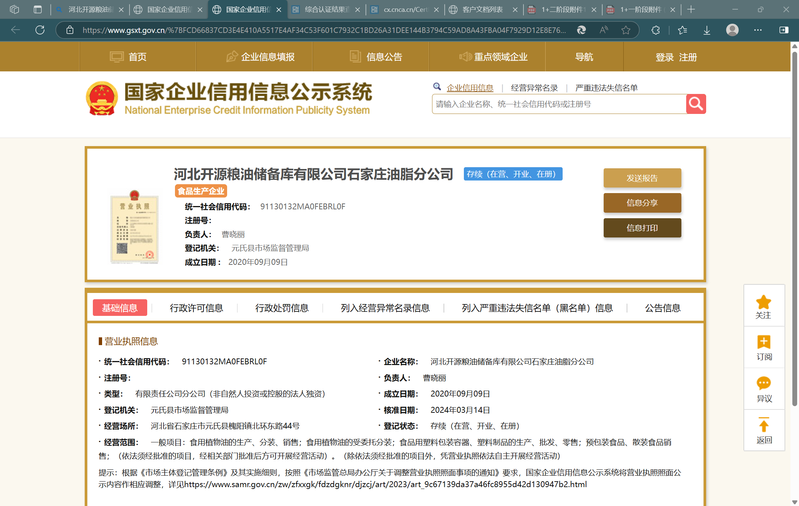799x506 pixels.
Task: Click 核准日期 value 2024年03月14日
Action: 460,410
